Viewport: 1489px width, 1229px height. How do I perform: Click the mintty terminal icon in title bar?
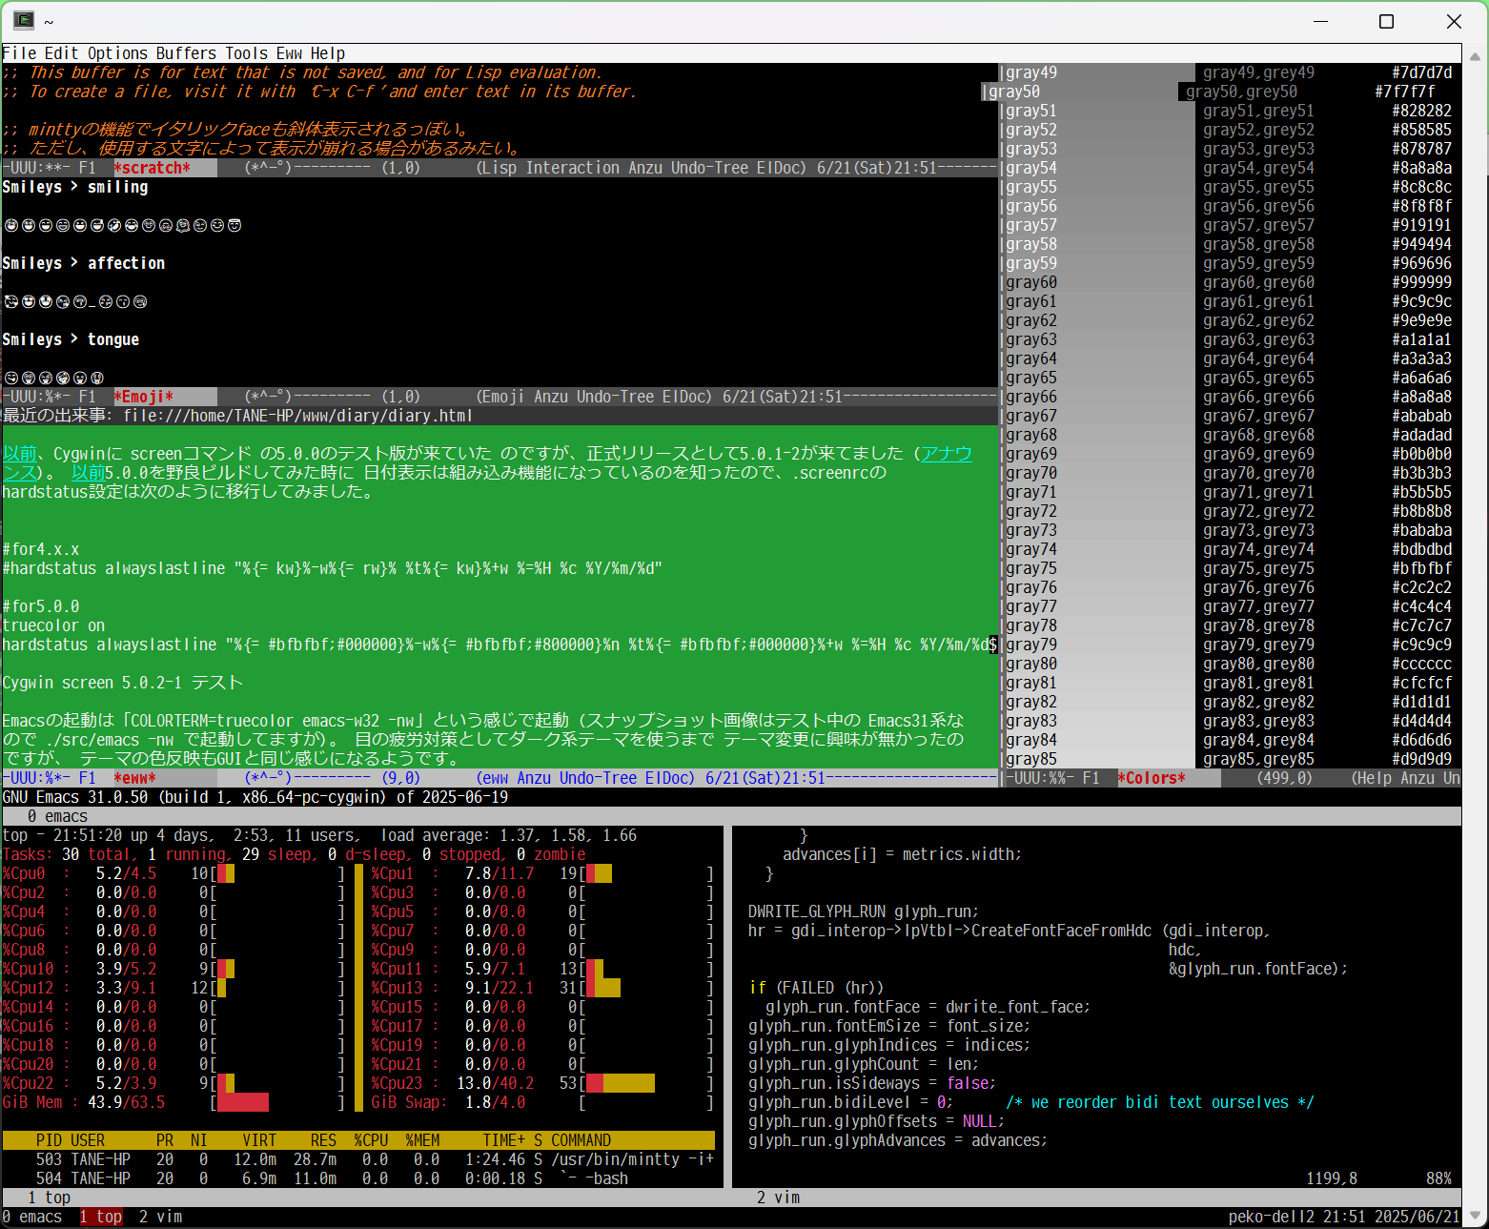24,21
